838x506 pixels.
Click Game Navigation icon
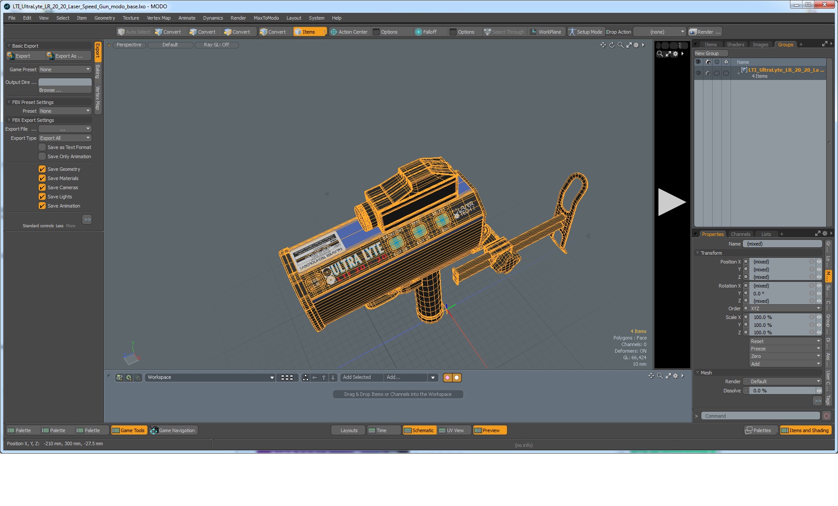click(154, 430)
